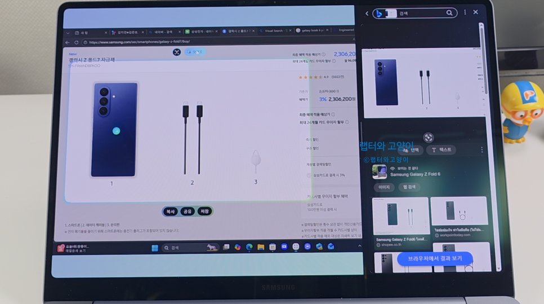The width and height of the screenshot is (544, 304).
Task: Click the captured image preview in the side panel
Action: click(x=423, y=83)
